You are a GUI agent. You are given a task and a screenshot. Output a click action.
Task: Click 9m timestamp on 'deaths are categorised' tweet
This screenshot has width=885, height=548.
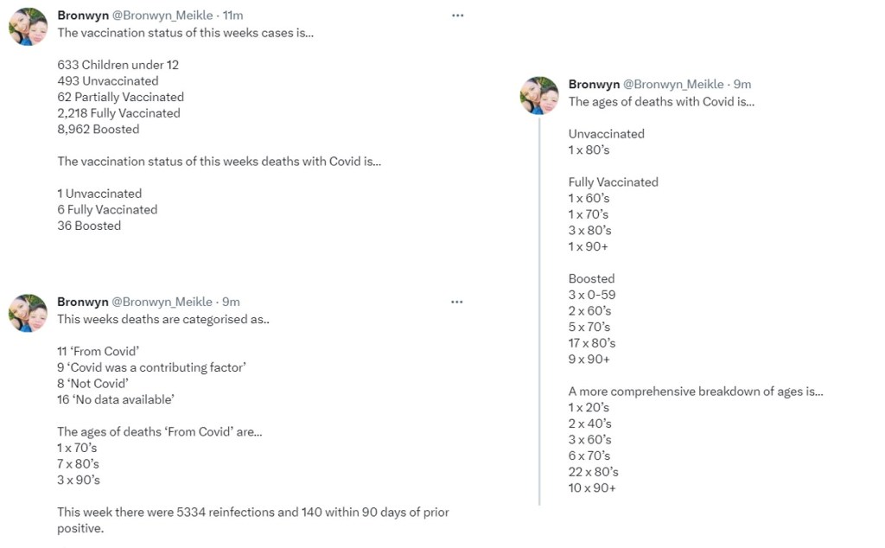232,302
